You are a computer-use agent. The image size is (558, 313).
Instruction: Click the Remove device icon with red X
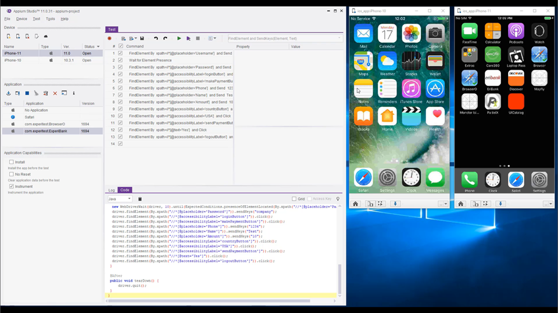pyautogui.click(x=27, y=36)
